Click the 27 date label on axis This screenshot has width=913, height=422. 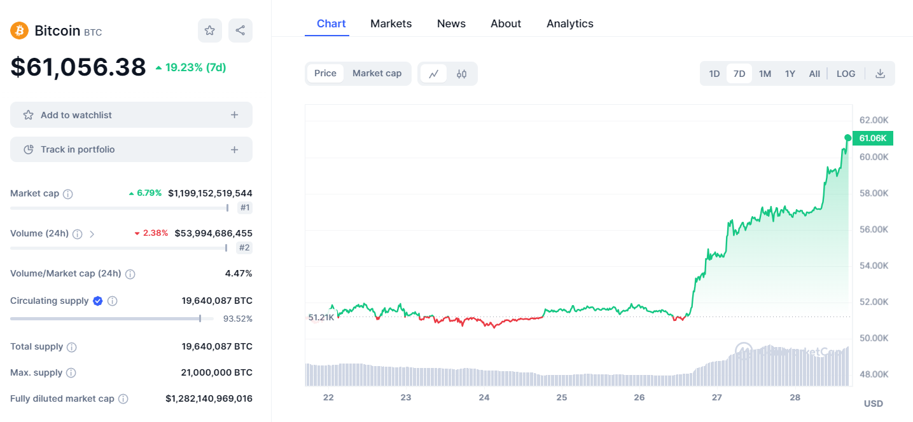[x=717, y=397]
